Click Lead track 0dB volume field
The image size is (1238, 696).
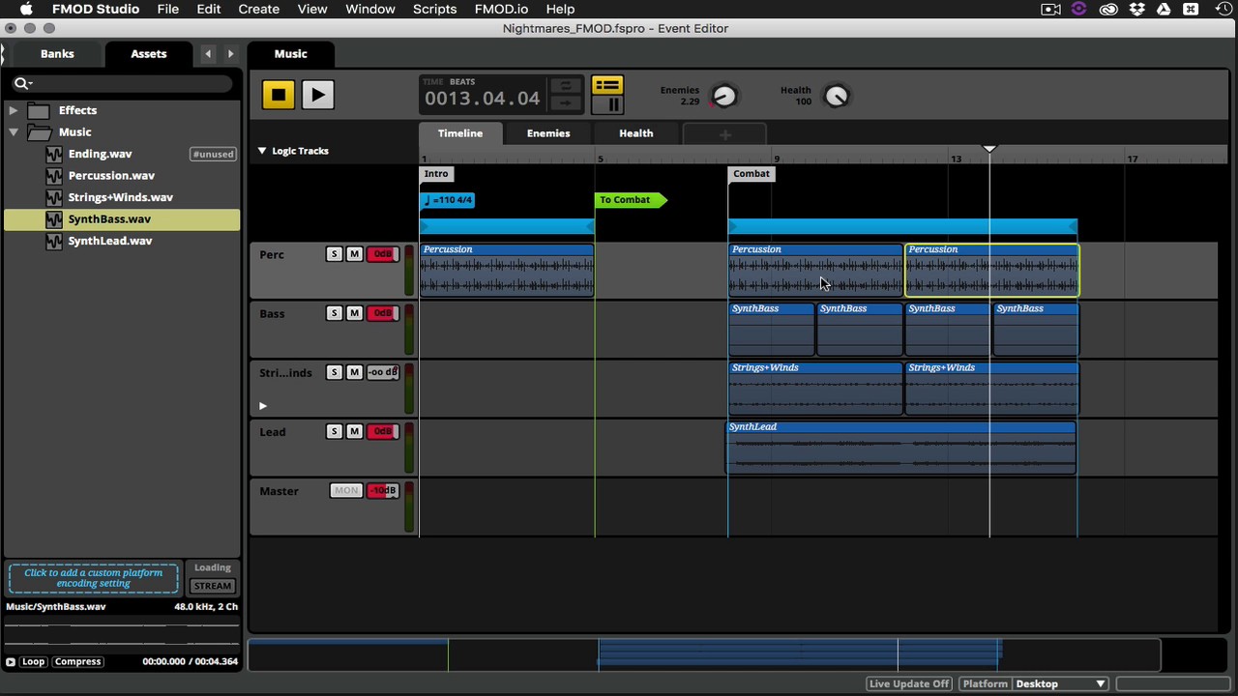pos(383,431)
